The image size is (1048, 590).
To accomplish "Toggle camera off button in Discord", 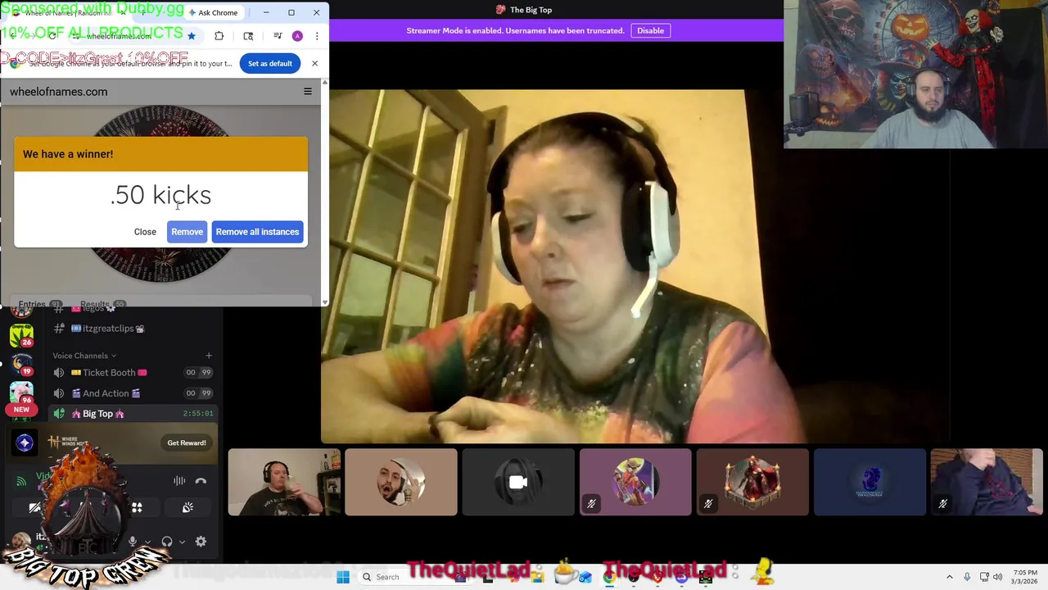I will 34,508.
